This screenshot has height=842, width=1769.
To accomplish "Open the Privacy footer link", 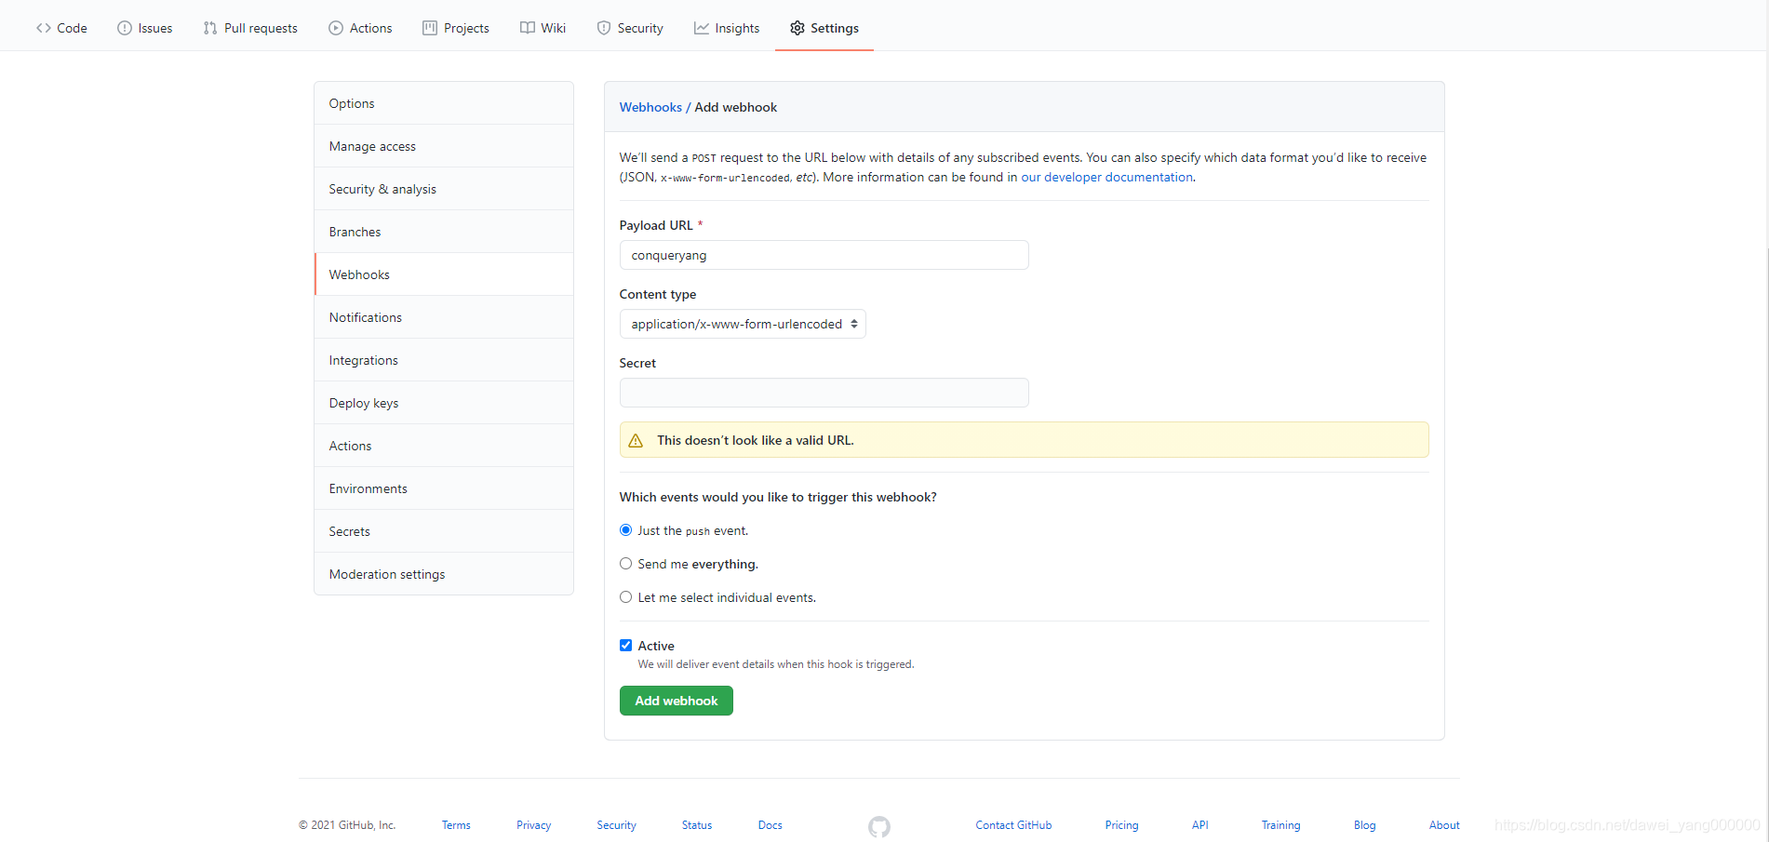I will click(533, 825).
